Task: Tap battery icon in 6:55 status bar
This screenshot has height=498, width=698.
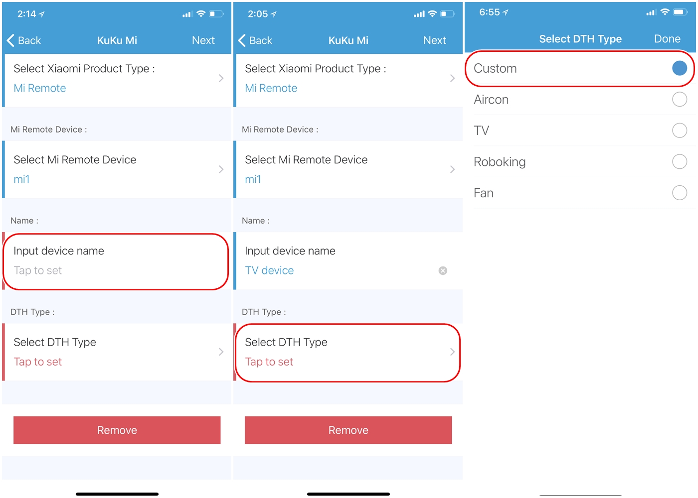Action: click(x=681, y=12)
